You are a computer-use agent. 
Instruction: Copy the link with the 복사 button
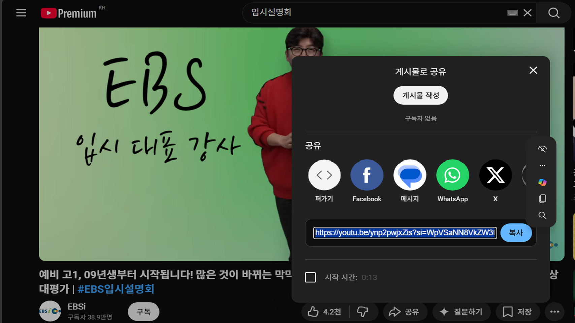coord(516,233)
